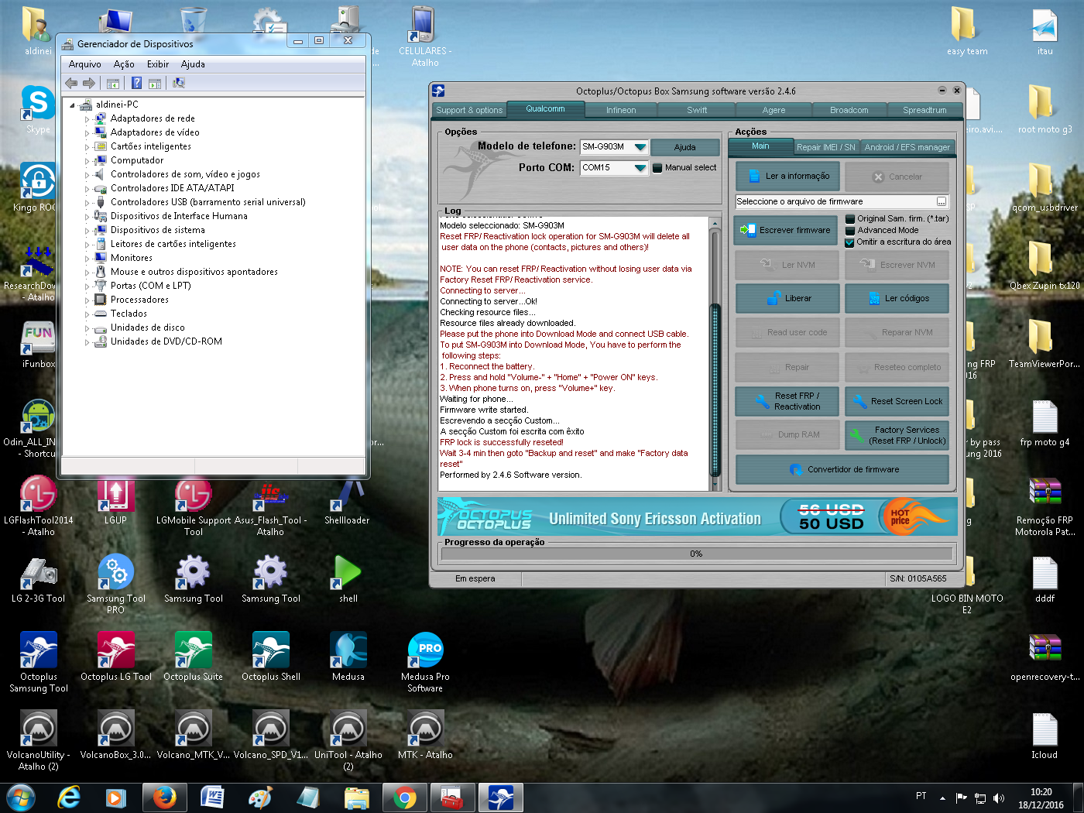Click scan for hardware changes toolbar icon
Image resolution: width=1084 pixels, height=813 pixels.
[179, 83]
